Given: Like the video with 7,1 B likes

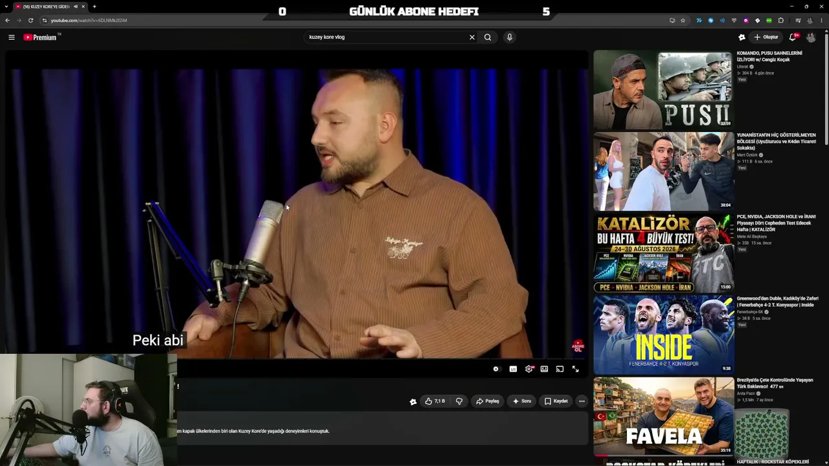Looking at the screenshot, I should [435, 401].
